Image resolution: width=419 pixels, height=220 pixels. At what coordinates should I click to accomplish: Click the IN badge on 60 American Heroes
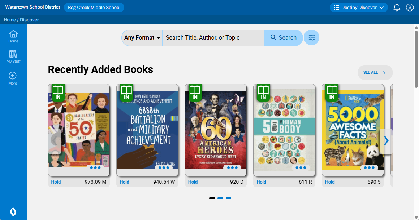coord(195,93)
